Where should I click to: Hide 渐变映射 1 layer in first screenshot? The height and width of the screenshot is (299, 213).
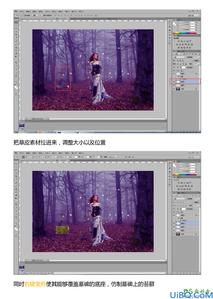point(174,67)
